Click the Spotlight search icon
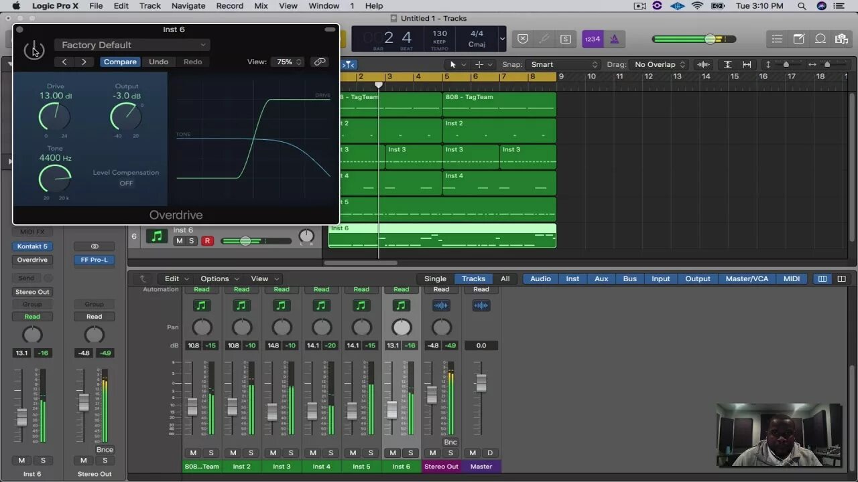The image size is (858, 482). click(801, 5)
